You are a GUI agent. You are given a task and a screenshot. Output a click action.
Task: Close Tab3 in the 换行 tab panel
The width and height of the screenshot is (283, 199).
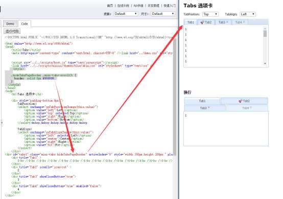(208, 107)
